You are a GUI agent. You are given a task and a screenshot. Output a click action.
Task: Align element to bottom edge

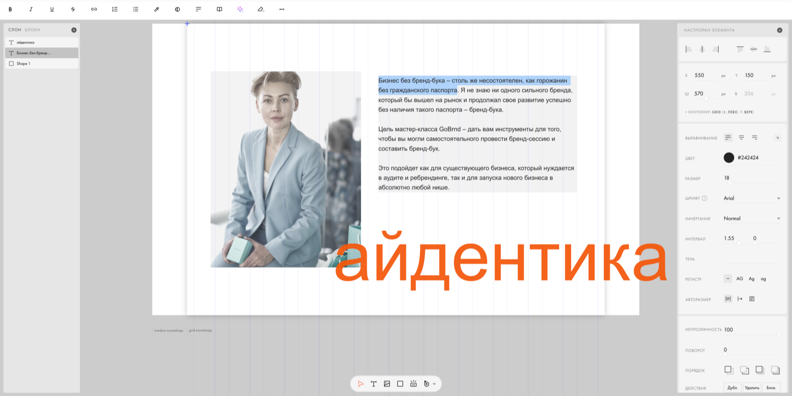(767, 49)
